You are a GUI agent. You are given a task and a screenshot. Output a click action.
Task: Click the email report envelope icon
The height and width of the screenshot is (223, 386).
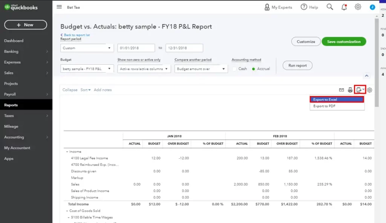pos(342,90)
